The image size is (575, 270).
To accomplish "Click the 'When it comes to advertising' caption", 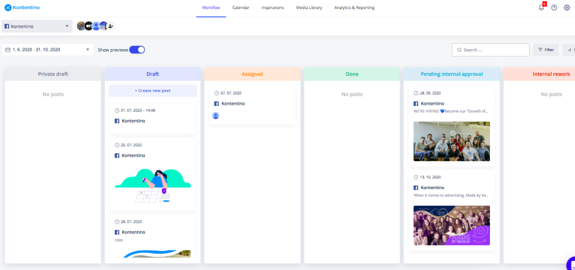I will click(x=451, y=195).
